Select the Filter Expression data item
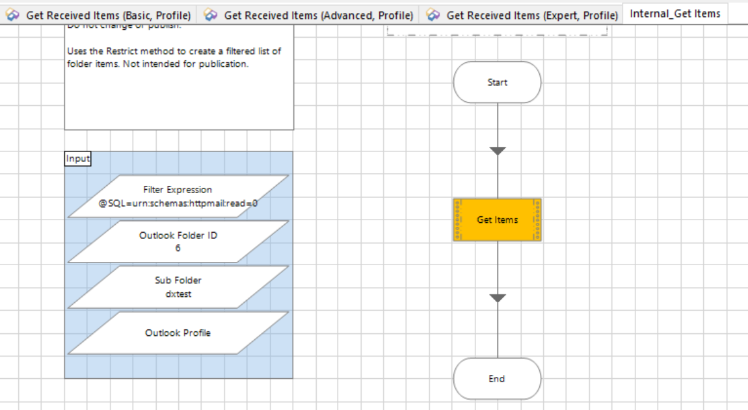The image size is (748, 410). point(178,196)
